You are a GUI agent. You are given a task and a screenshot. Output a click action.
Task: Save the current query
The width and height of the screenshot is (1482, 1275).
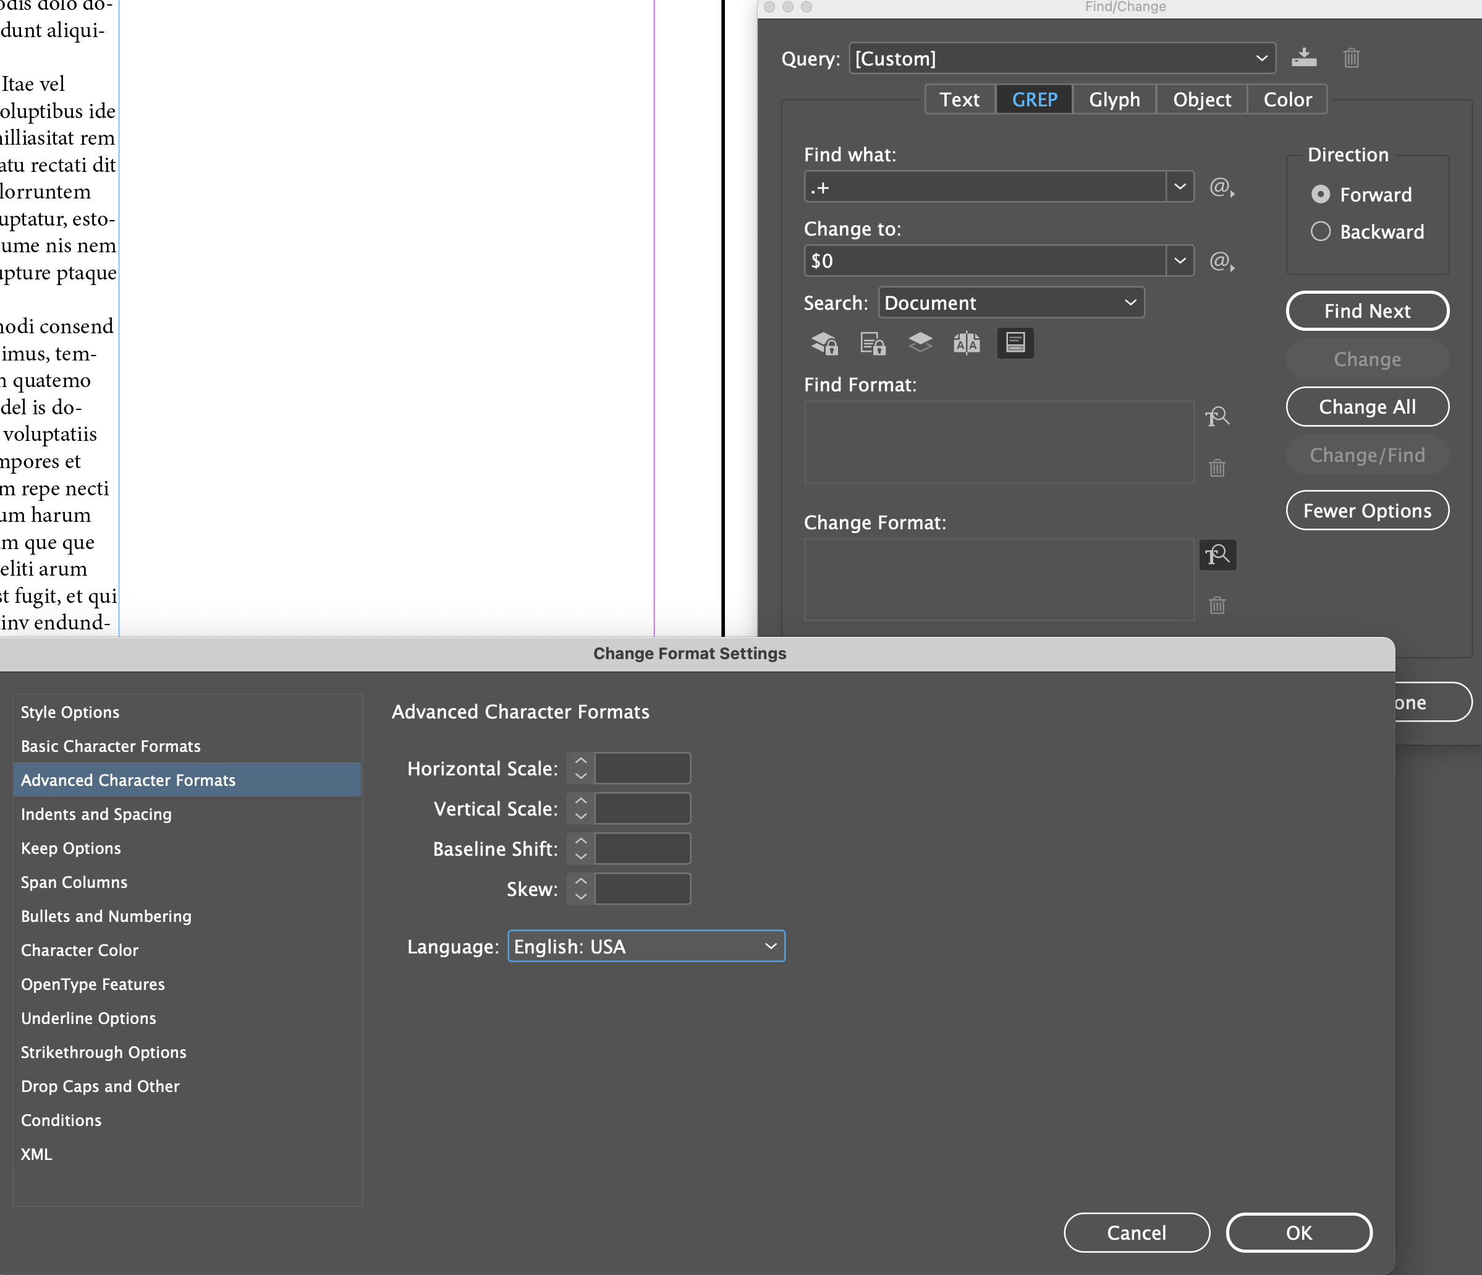coord(1305,58)
